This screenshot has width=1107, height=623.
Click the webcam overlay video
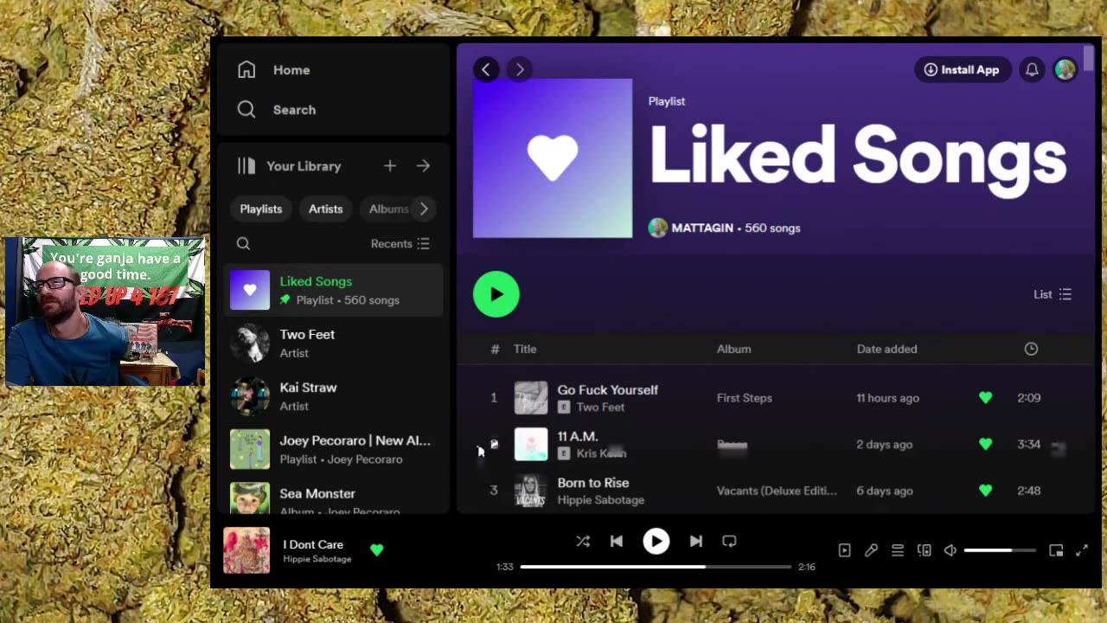[x=105, y=311]
